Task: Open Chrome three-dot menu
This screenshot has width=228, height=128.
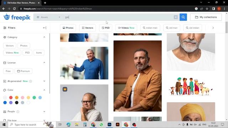Action: click(224, 9)
